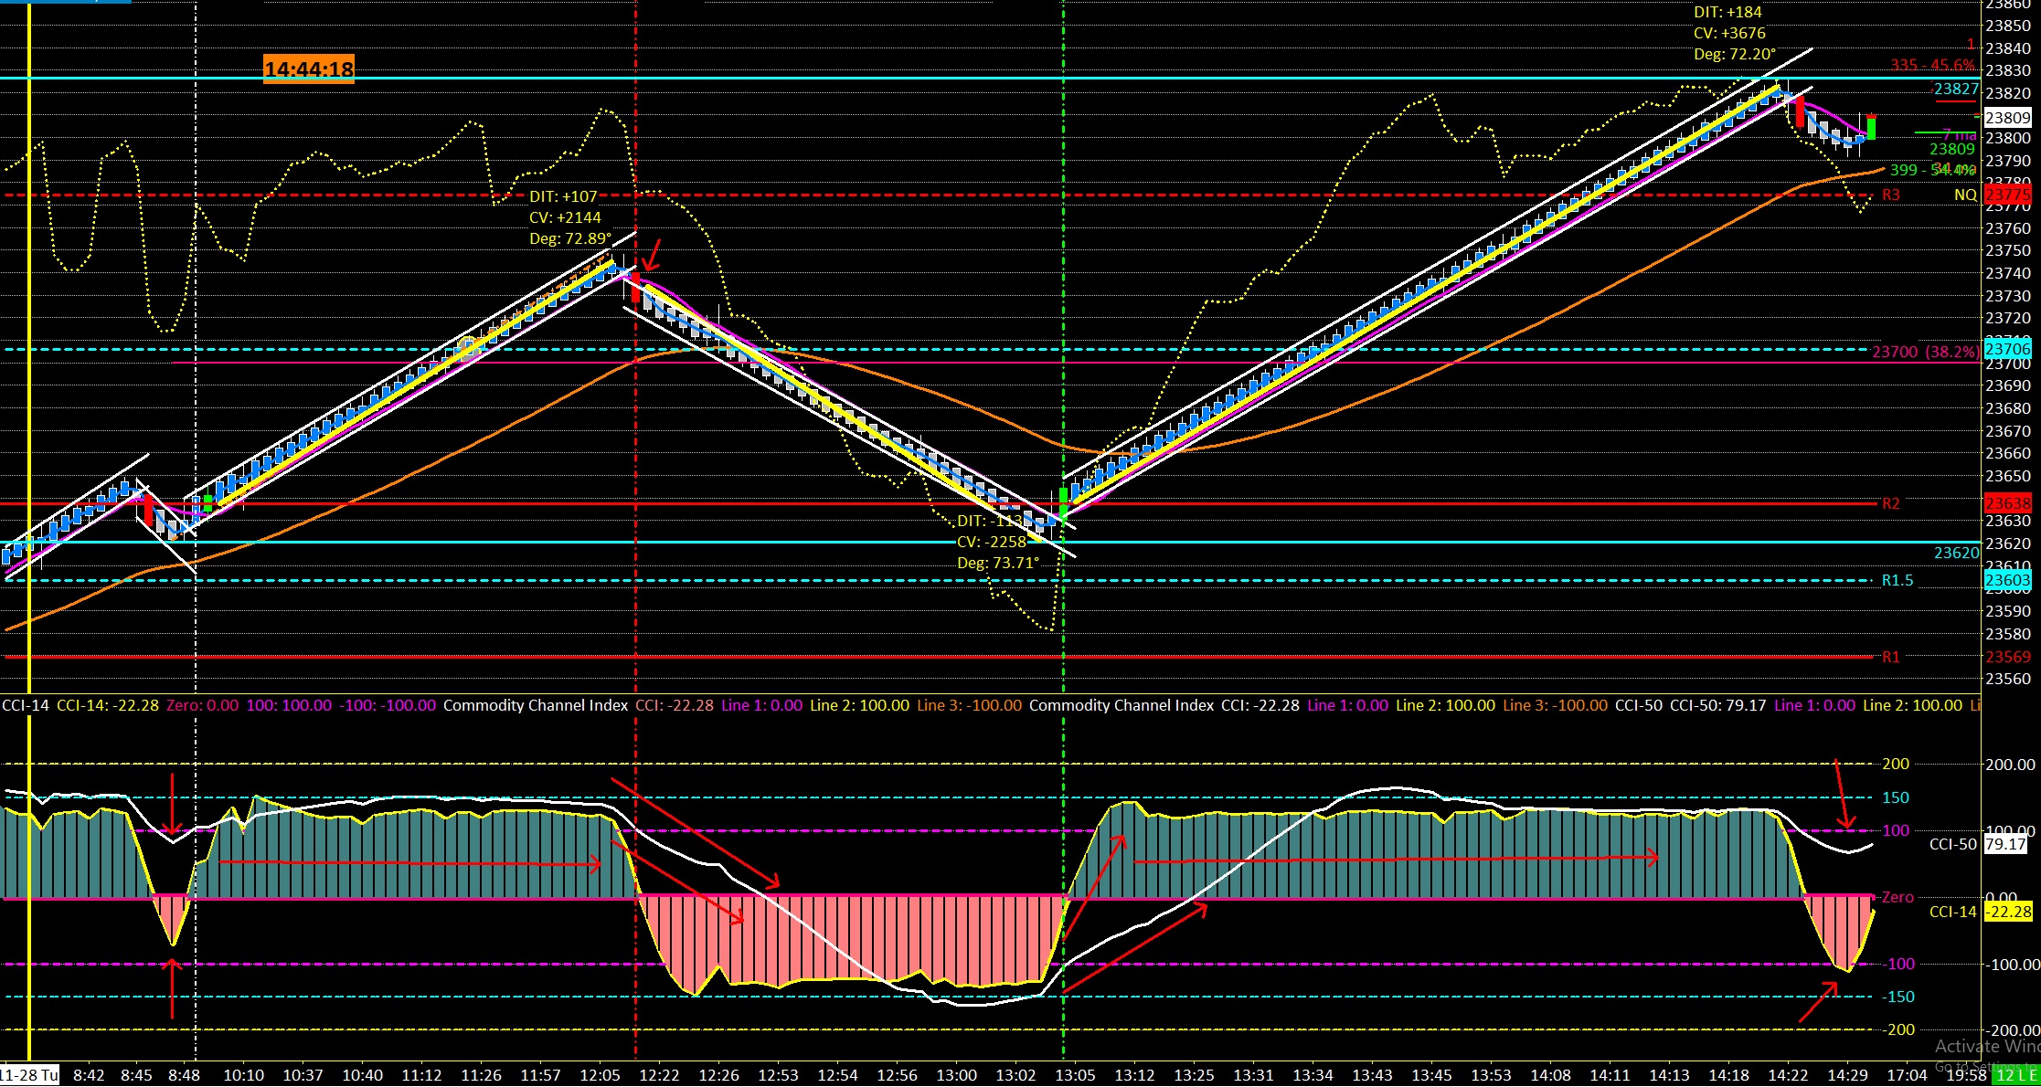Click the yellow -22.28 CCI-14 value tag
2041x1087 pixels.
(2006, 912)
